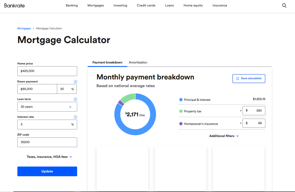Click the info icon beside Down payment

[75, 82]
